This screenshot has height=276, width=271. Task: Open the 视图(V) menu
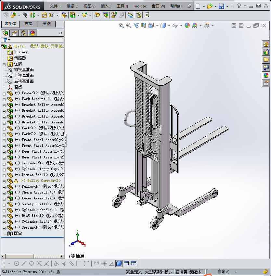(89, 6)
